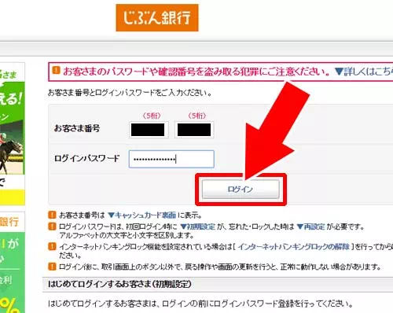
Task: Click the orange warning icon in the red notice box
Action: (x=56, y=70)
